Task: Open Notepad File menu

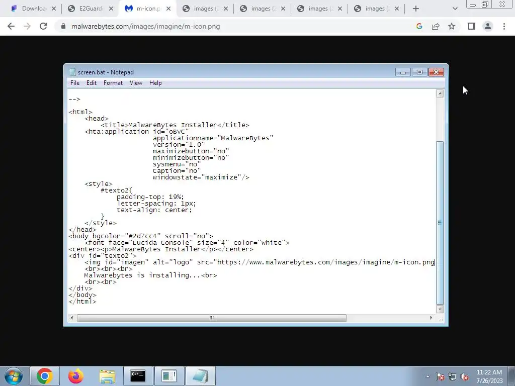Action: (75, 83)
